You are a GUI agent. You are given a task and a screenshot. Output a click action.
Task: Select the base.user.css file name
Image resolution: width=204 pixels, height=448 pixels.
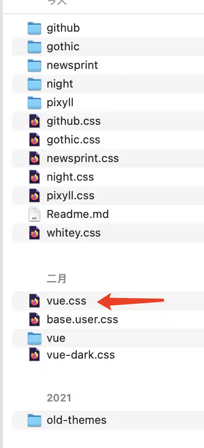click(82, 319)
